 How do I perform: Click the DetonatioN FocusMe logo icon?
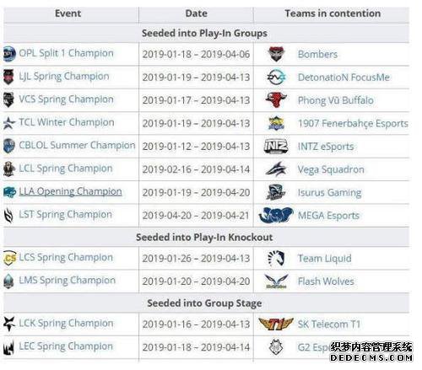point(276,77)
